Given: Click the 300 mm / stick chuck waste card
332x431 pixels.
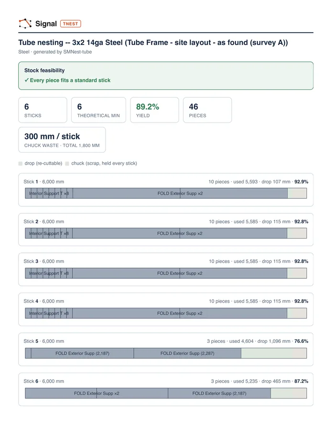Looking at the screenshot, I should 62,140.
